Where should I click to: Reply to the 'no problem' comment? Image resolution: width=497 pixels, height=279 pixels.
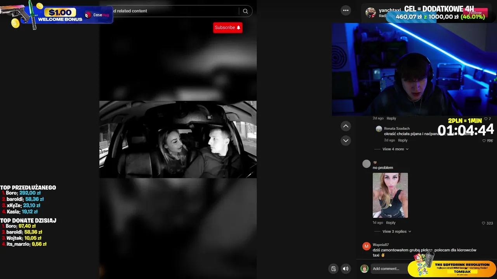coord(391,223)
